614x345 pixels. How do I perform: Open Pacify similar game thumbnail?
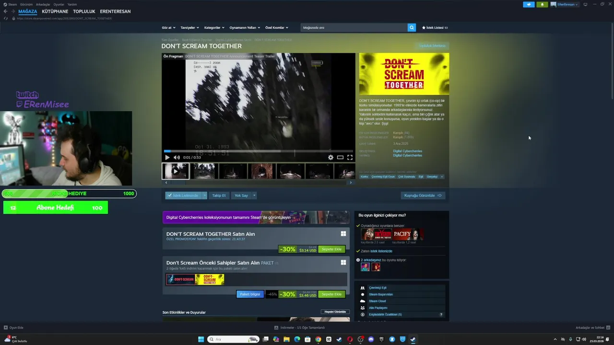[x=408, y=234]
